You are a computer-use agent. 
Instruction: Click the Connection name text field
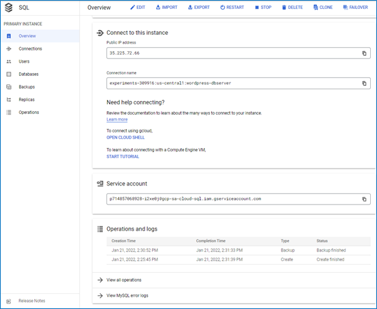[x=239, y=83]
